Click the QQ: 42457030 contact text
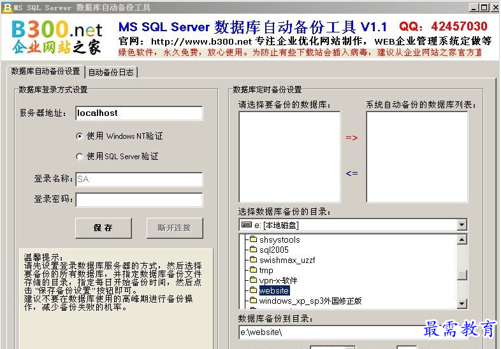This screenshot has width=501, height=349. [x=443, y=26]
